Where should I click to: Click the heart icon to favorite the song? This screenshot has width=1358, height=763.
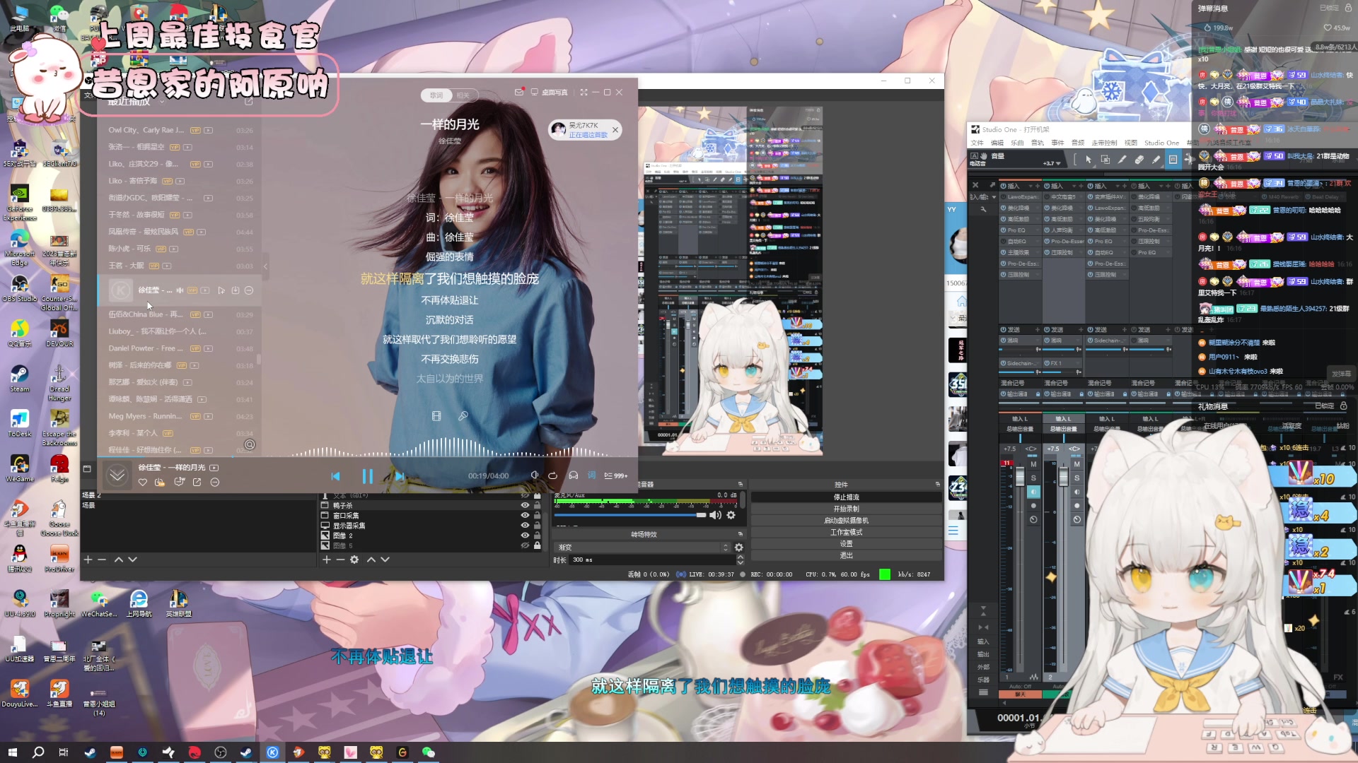143,483
